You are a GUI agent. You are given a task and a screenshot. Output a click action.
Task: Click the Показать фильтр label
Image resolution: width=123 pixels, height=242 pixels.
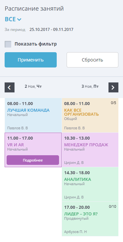(x=36, y=44)
